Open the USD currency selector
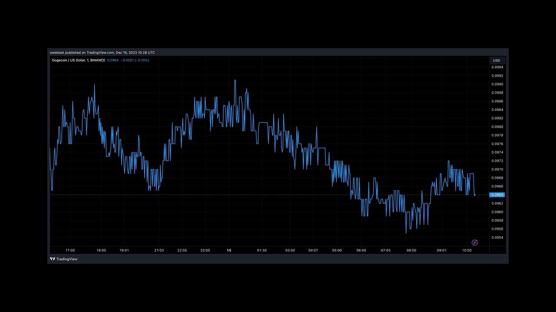Image resolution: width=556 pixels, height=312 pixels. (x=496, y=61)
